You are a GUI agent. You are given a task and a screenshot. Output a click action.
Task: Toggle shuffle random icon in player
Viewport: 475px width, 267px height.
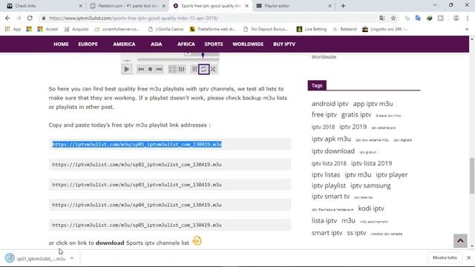(x=213, y=69)
